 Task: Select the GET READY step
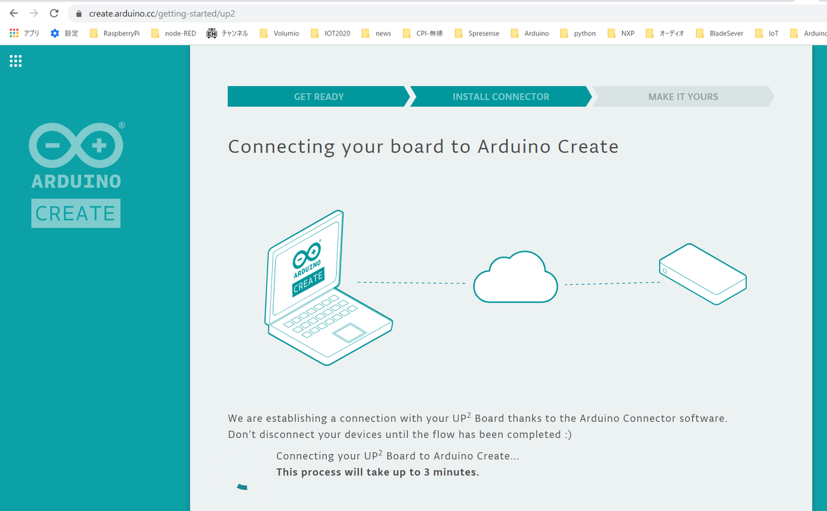(319, 96)
